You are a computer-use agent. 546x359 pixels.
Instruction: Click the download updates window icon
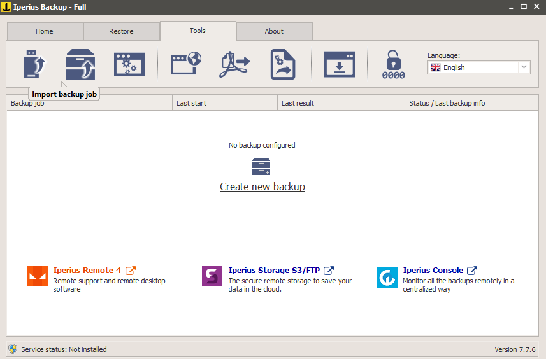(340, 64)
